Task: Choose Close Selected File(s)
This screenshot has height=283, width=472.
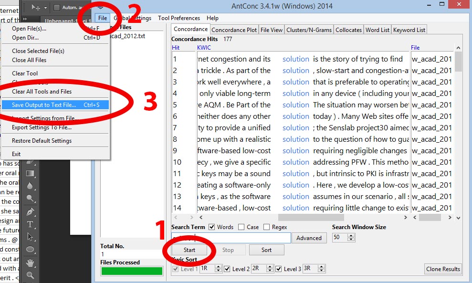Action: pyautogui.click(x=55, y=51)
